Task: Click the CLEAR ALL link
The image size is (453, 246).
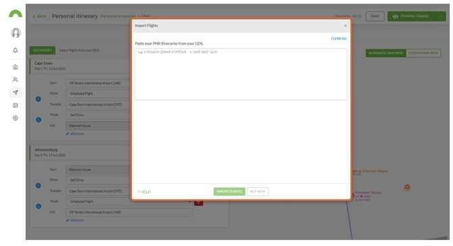Action: point(339,39)
